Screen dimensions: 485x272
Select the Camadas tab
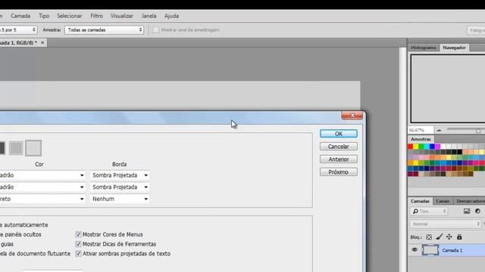pyautogui.click(x=420, y=201)
